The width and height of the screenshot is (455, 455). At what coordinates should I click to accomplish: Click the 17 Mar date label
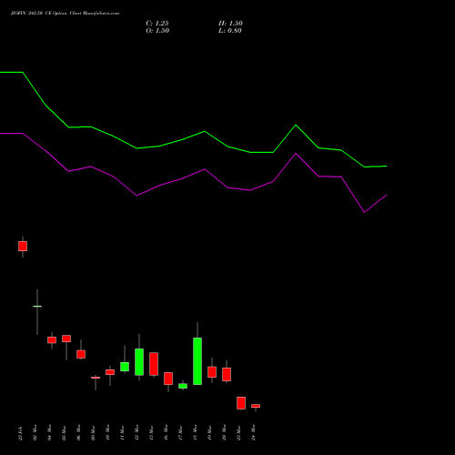click(x=180, y=432)
